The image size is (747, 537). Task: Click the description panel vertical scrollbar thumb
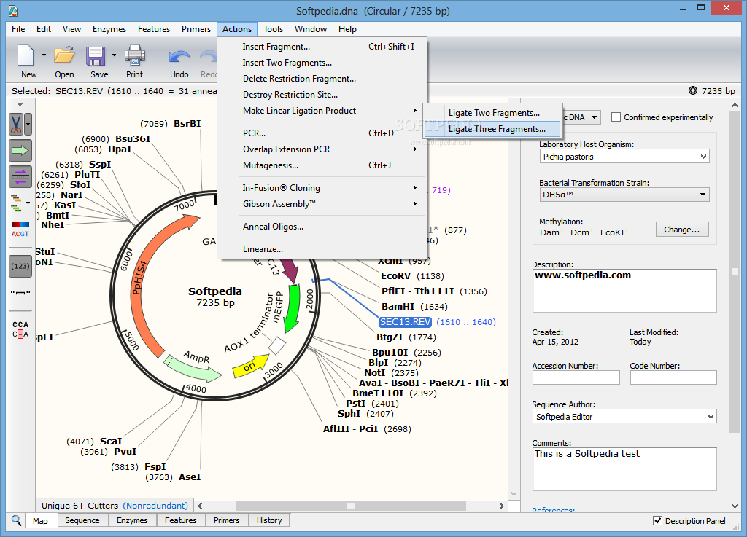pos(734,272)
